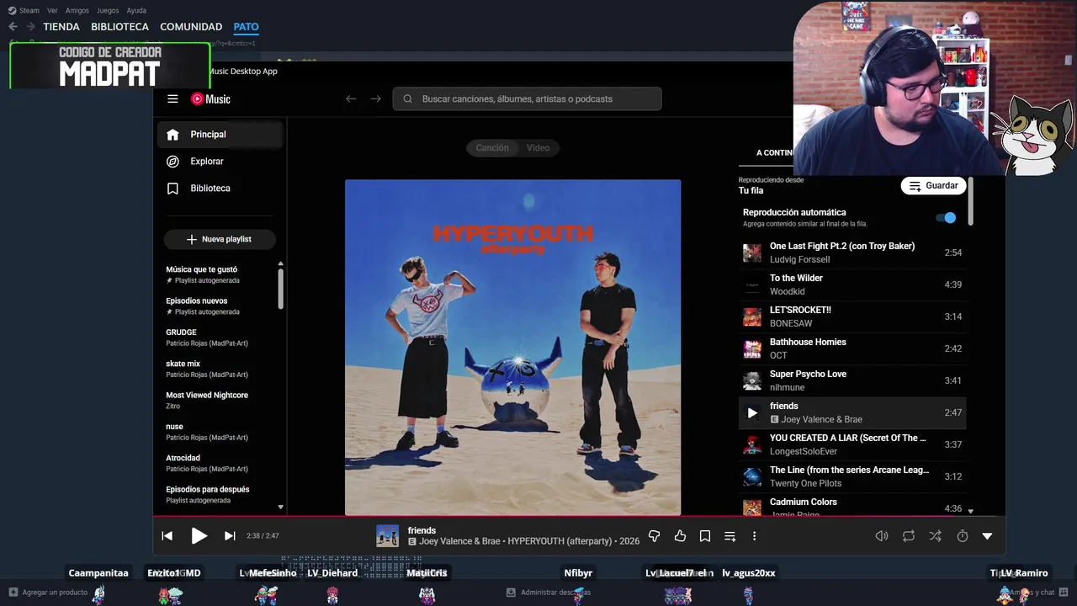
Task: Open Principal in the sidebar
Action: (220, 135)
